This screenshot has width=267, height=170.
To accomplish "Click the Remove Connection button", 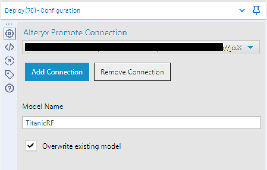I will (x=132, y=72).
